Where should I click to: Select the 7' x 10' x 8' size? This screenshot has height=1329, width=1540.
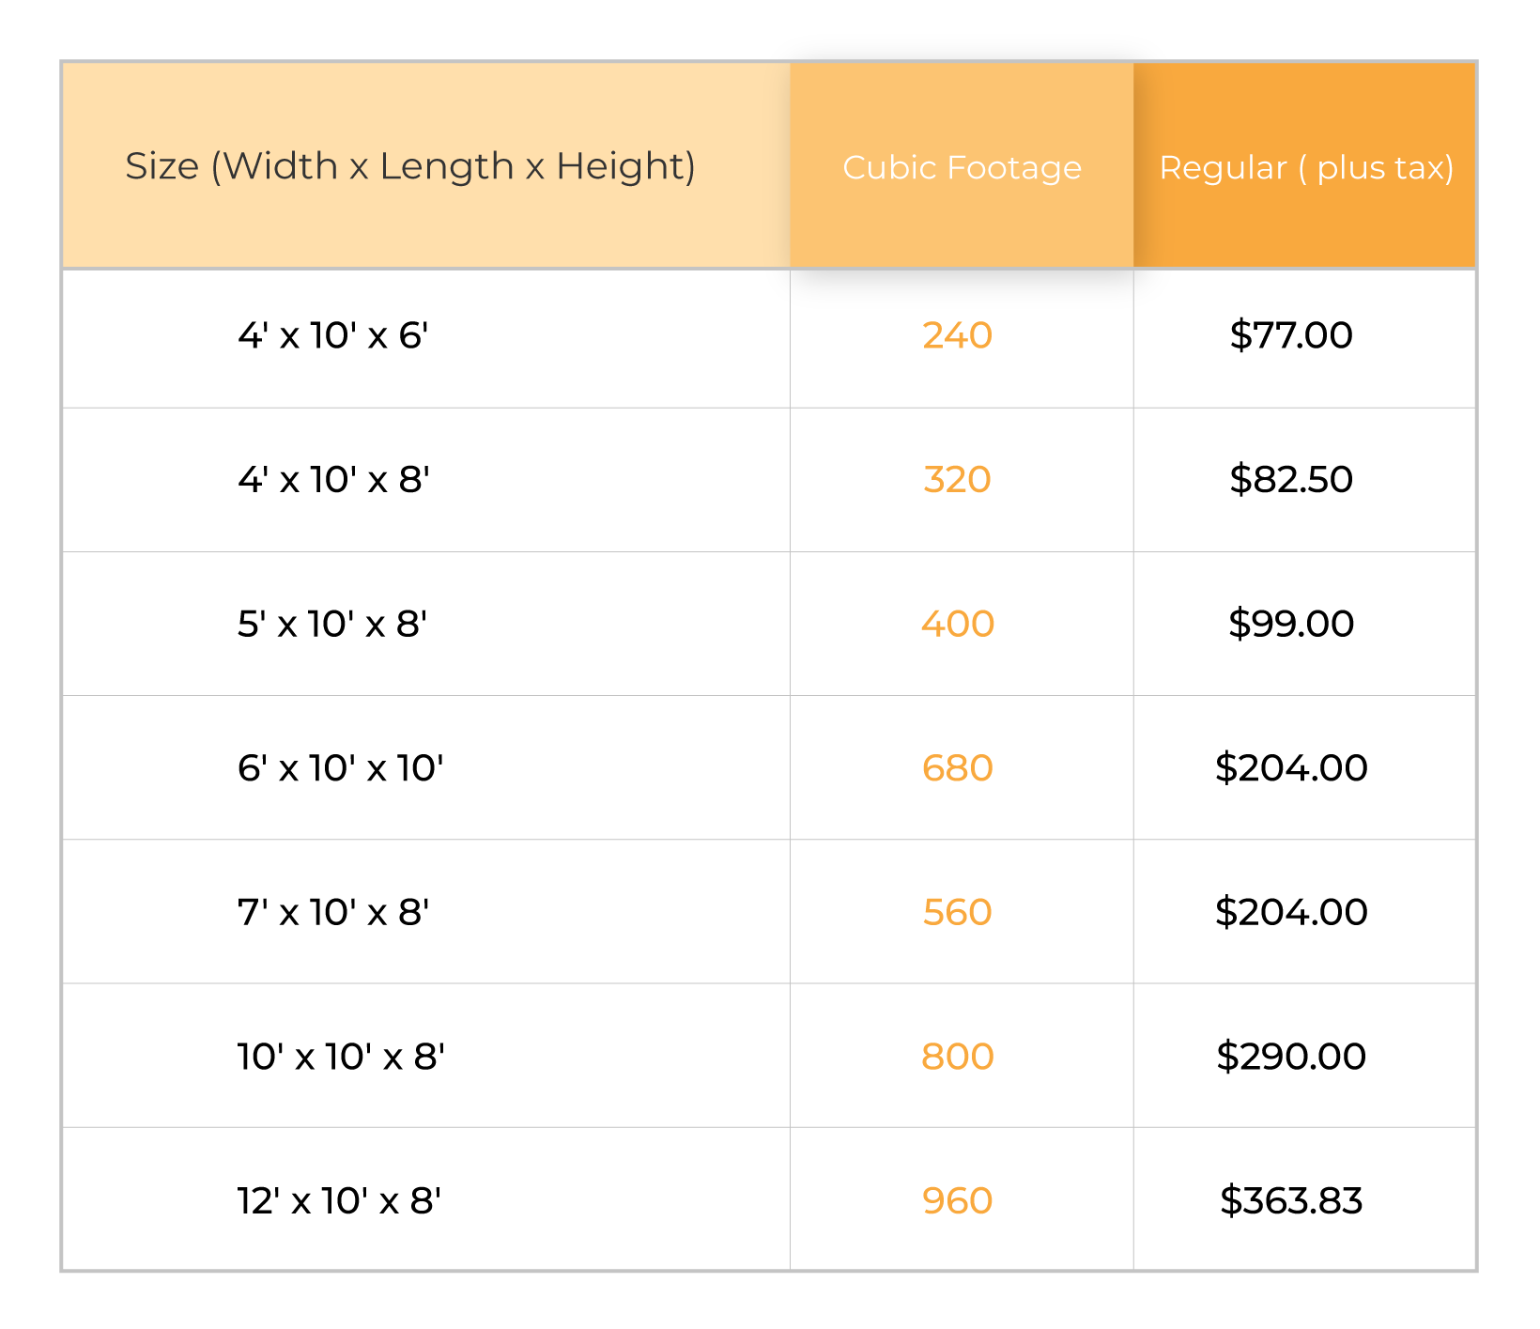tap(333, 912)
